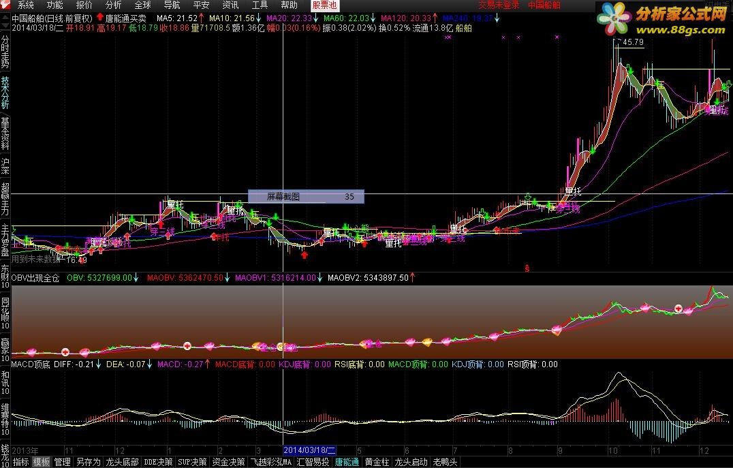Image resolution: width=733 pixels, height=468 pixels.
Task: Switch to 沪深 side tab
Action: click(x=5, y=166)
